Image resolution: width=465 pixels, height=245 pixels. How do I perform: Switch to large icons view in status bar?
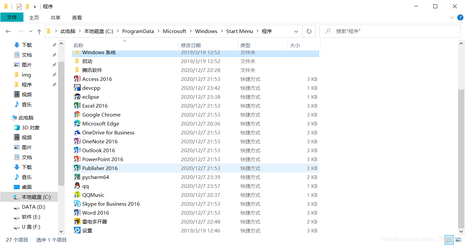[458, 240]
